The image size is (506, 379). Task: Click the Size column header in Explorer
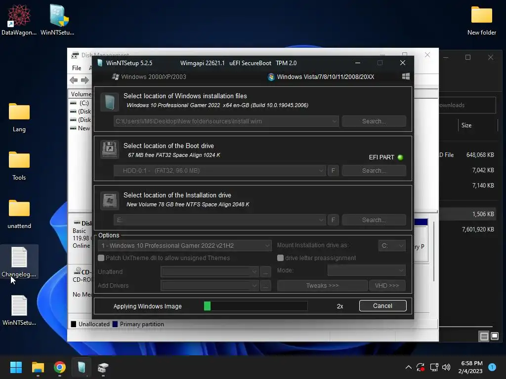coord(466,125)
